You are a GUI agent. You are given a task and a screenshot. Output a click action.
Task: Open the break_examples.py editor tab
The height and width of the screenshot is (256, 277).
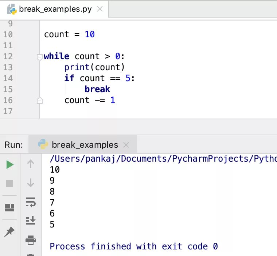[x=54, y=9]
